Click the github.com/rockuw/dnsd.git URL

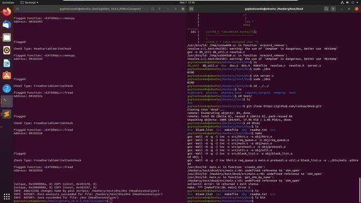[x=292, y=107]
